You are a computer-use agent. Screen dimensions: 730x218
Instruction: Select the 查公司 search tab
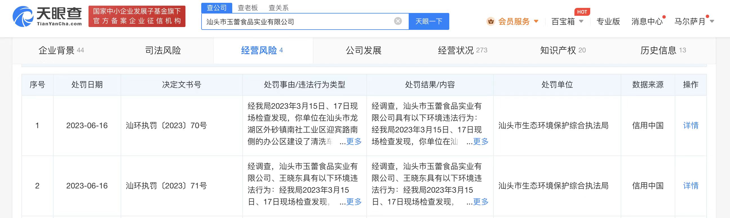216,8
